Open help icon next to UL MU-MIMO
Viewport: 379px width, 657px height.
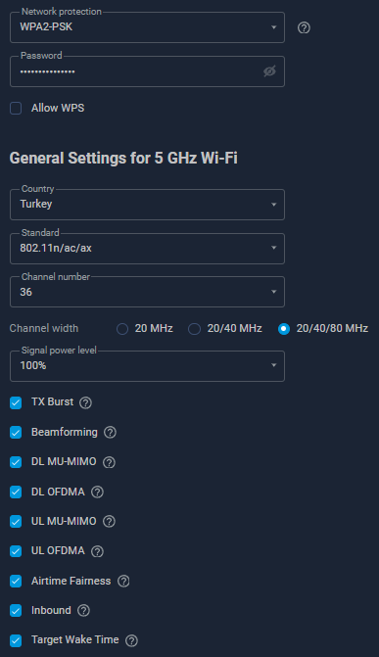point(109,522)
